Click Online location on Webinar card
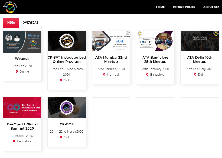The width and height of the screenshot is (222, 158). (24, 71)
